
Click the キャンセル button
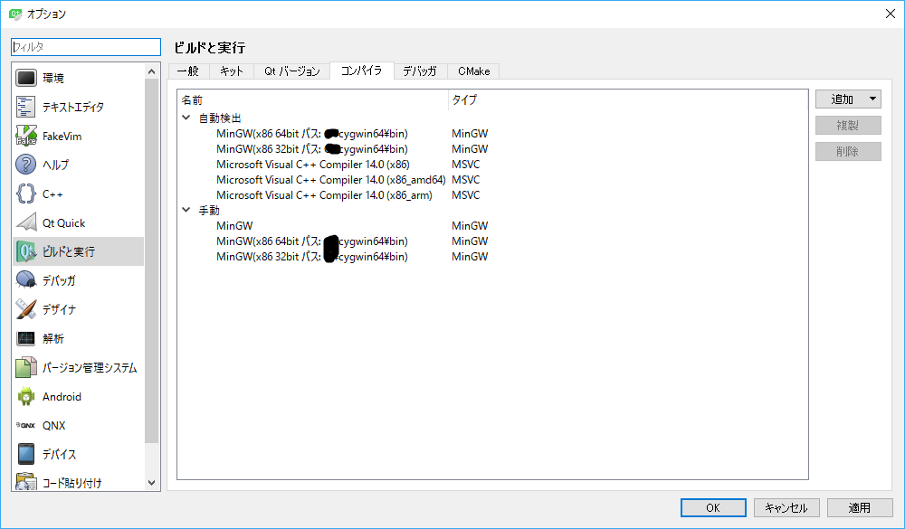pos(786,507)
